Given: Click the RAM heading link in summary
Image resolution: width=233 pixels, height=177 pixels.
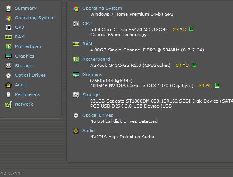Looking at the screenshot, I should click(x=87, y=44).
